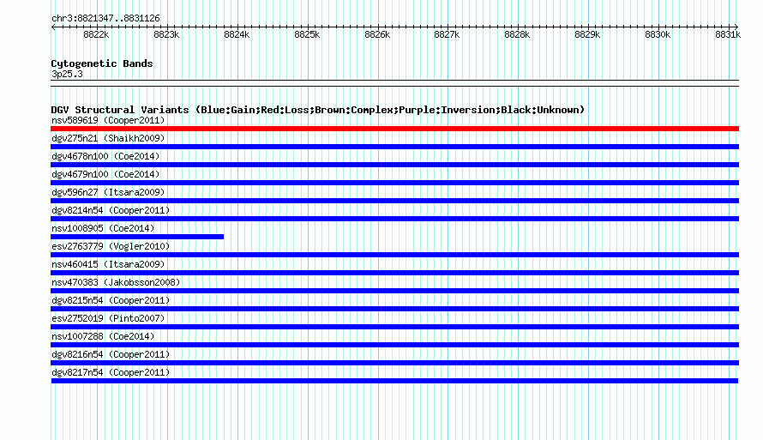Open the dgv8216n54 (Cooper2011) label
Image resolution: width=763 pixels, height=440 pixels.
111,354
